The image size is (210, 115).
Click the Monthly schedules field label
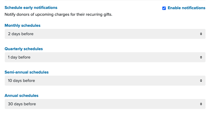pyautogui.click(x=23, y=25)
